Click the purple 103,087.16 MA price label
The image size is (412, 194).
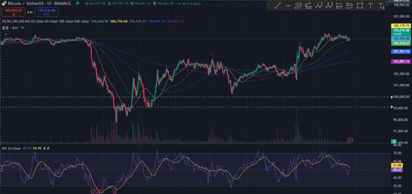click(x=401, y=61)
